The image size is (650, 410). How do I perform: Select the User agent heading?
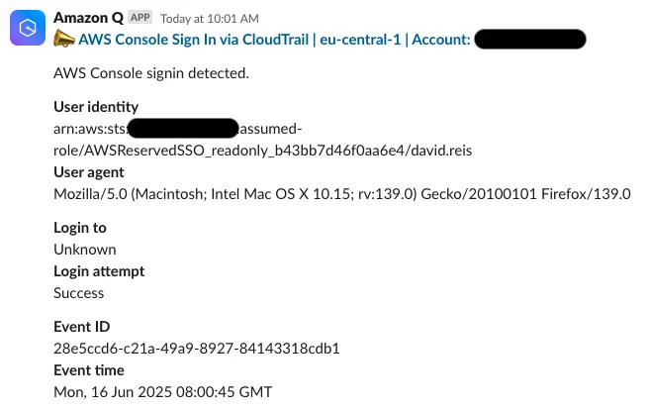point(89,172)
